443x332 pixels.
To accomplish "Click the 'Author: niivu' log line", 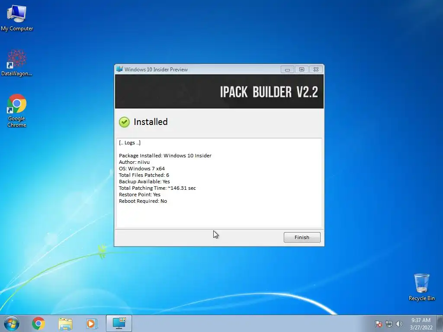I will click(134, 162).
